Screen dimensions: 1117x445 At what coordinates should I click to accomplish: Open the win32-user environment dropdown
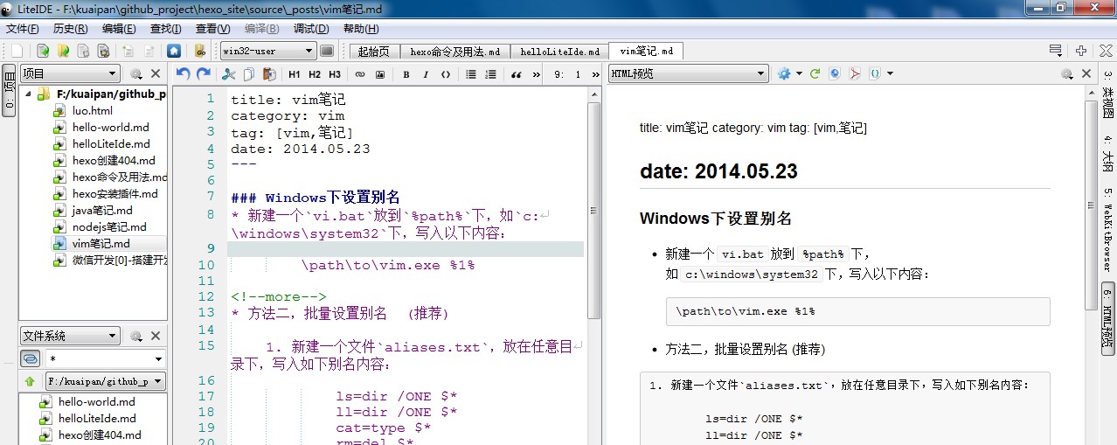(267, 51)
